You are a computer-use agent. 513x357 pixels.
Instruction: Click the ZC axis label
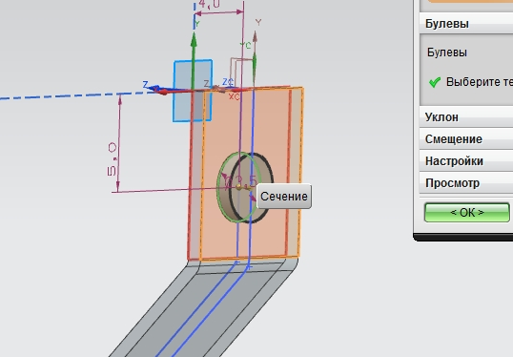click(228, 81)
